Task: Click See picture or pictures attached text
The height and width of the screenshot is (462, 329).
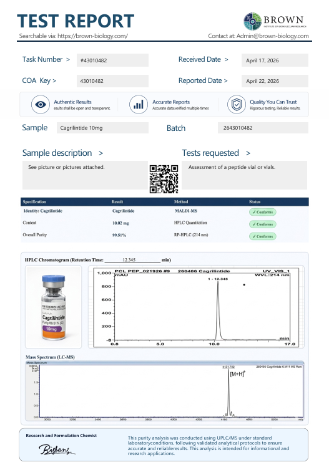Action: (66, 167)
